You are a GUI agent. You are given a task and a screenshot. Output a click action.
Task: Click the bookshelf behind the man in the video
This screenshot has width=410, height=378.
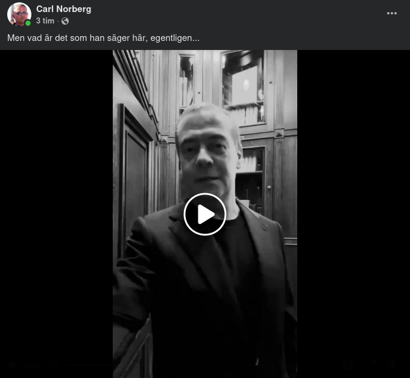(243, 88)
